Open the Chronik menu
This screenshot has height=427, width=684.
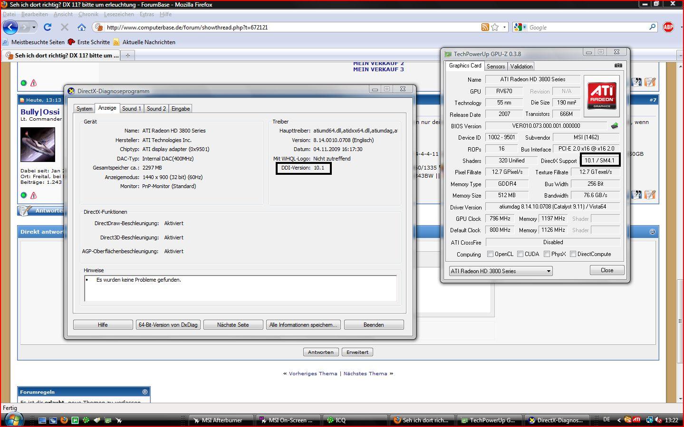[88, 14]
